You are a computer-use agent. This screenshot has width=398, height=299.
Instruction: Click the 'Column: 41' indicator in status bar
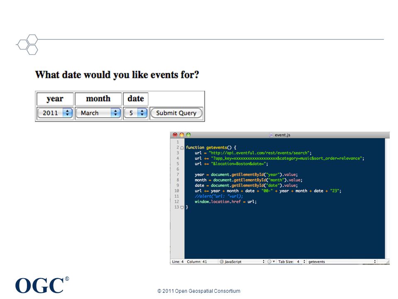[197, 262]
